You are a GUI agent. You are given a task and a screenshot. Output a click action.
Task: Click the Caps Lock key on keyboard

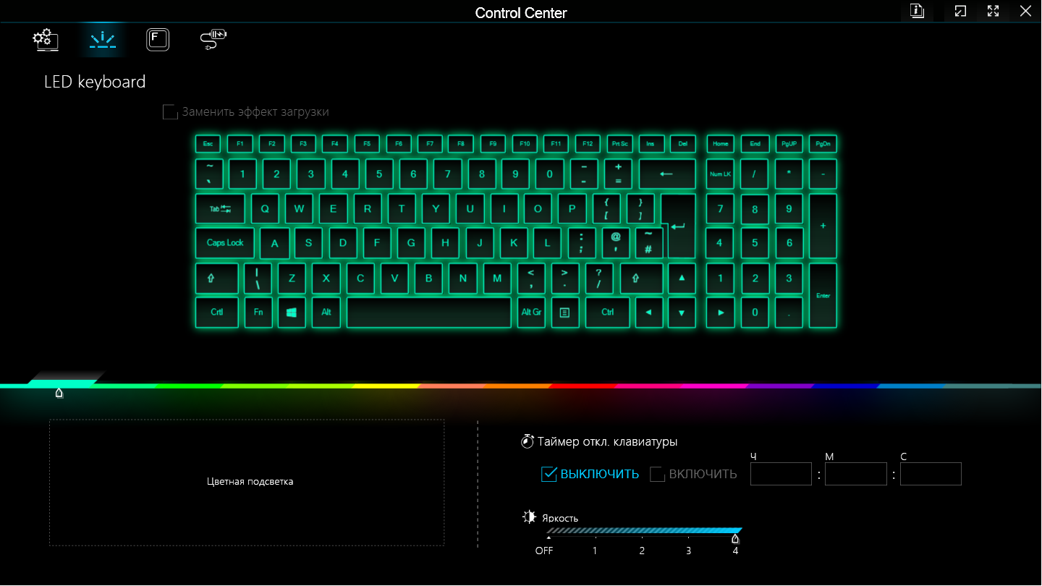[225, 243]
